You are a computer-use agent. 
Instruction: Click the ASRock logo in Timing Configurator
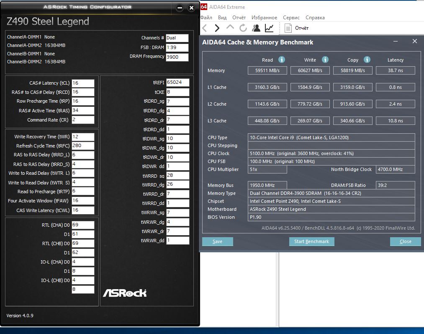[x=125, y=293]
